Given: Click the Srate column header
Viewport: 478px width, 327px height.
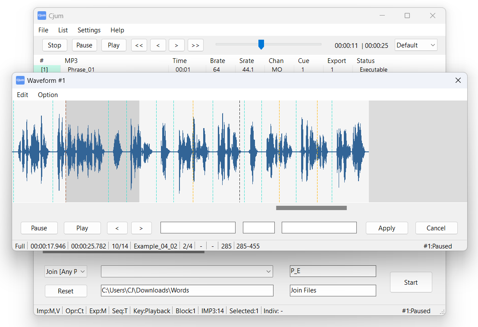Looking at the screenshot, I should click(x=247, y=61).
